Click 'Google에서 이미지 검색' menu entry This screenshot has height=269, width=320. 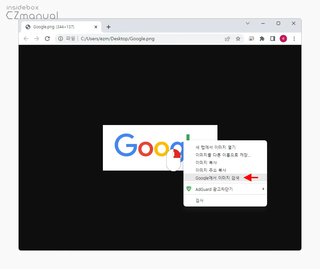[225, 178]
